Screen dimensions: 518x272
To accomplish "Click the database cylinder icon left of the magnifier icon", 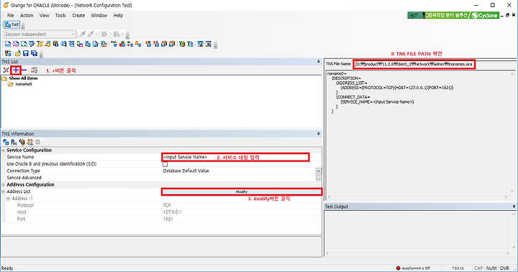I will [55, 44].
